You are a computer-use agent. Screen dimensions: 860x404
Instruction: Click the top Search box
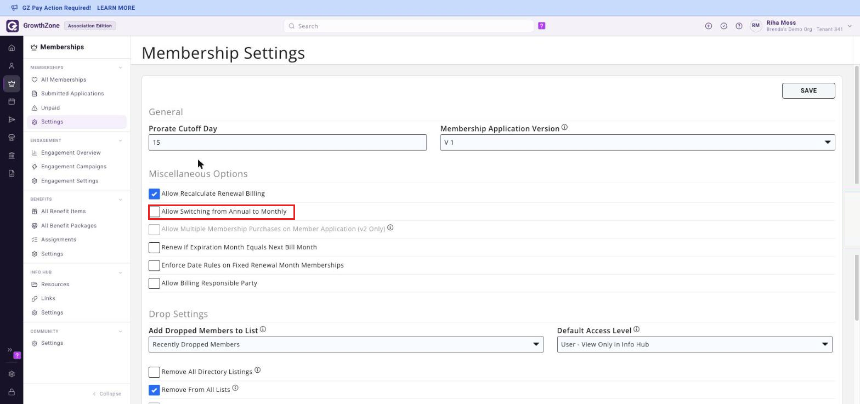point(409,26)
